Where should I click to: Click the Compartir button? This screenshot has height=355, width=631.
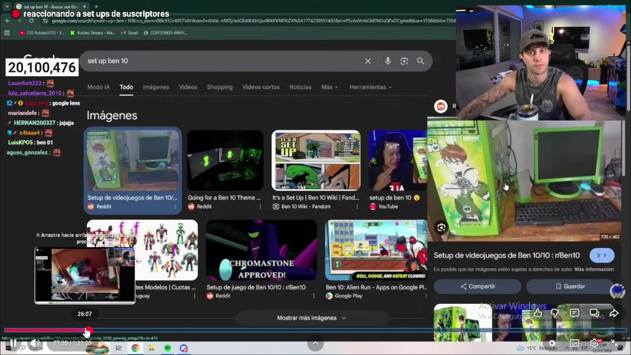pyautogui.click(x=477, y=286)
